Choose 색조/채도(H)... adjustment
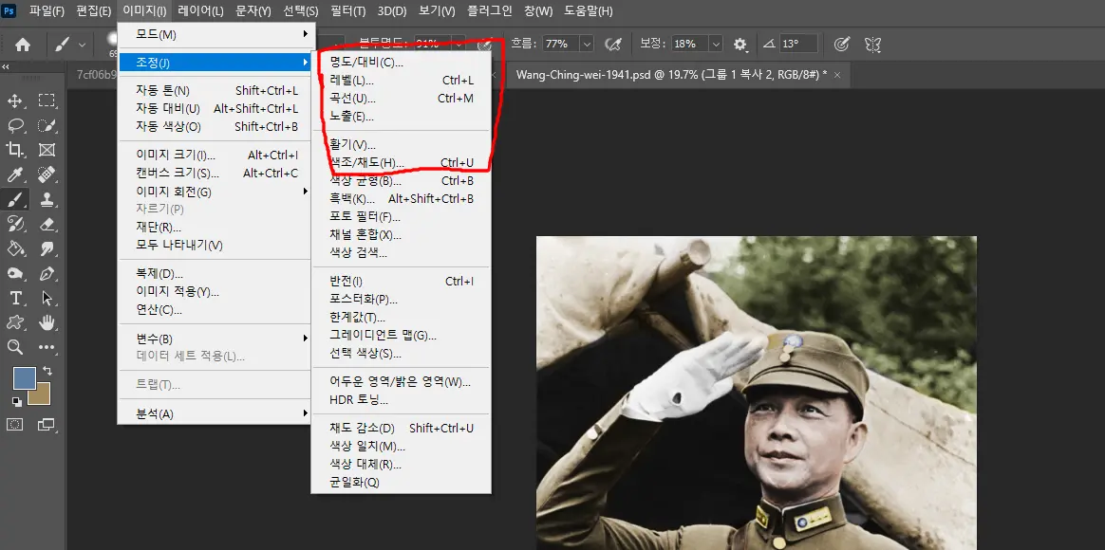Image resolution: width=1105 pixels, height=550 pixels. point(402,163)
